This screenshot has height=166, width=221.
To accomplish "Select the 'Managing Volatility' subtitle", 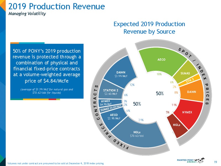I will coord(27,14).
